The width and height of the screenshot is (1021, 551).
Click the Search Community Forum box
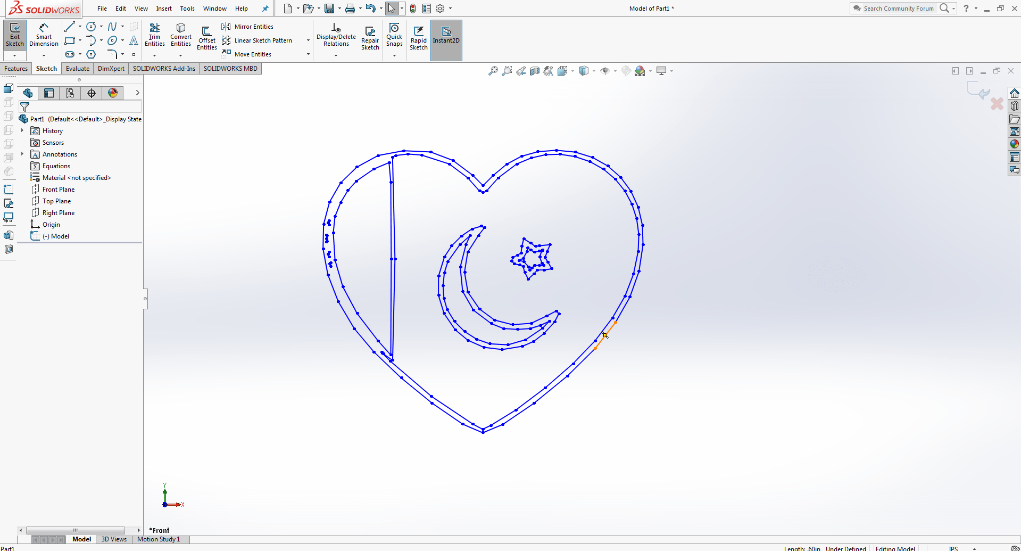coord(899,9)
